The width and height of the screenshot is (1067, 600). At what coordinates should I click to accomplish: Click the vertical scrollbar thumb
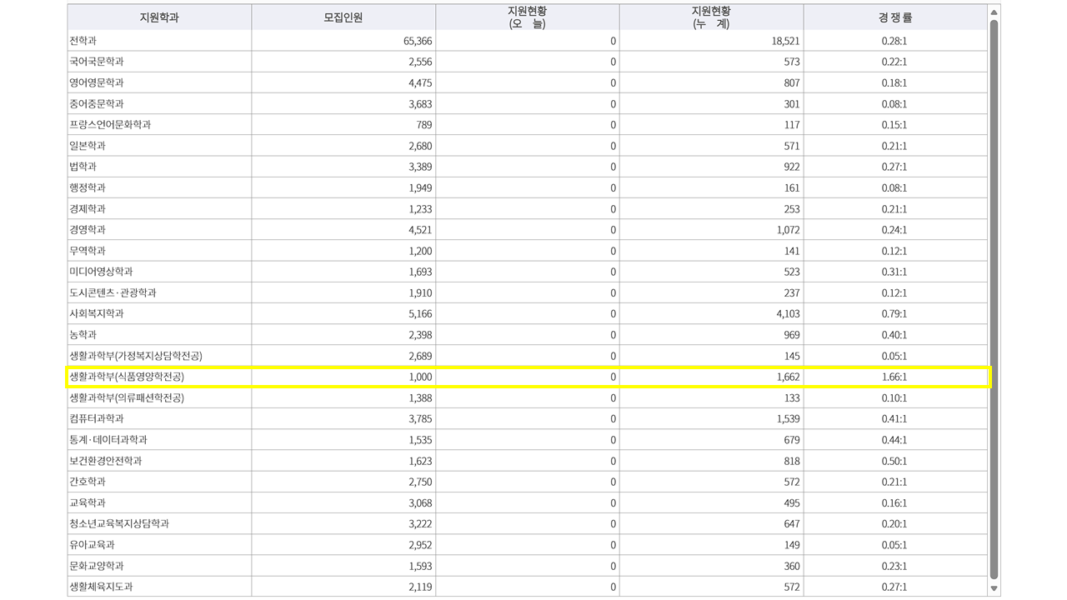(x=994, y=299)
